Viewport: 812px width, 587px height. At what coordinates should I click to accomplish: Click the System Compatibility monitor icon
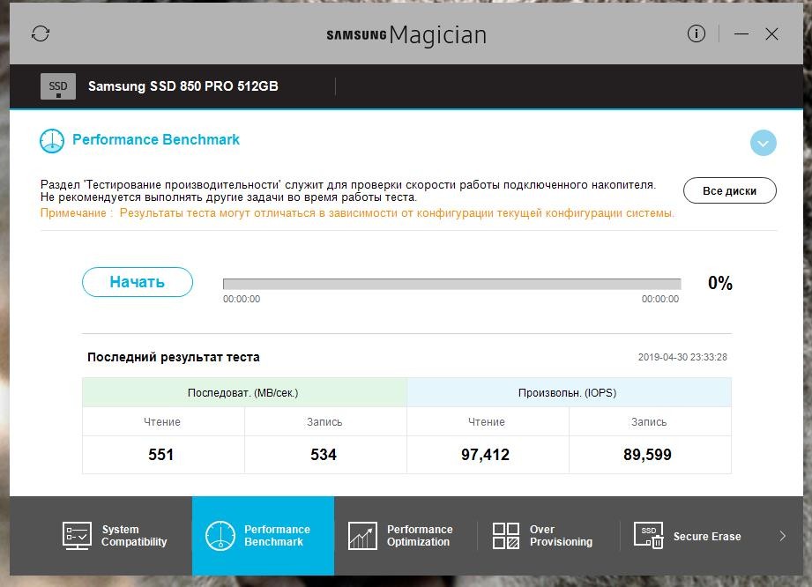77,536
